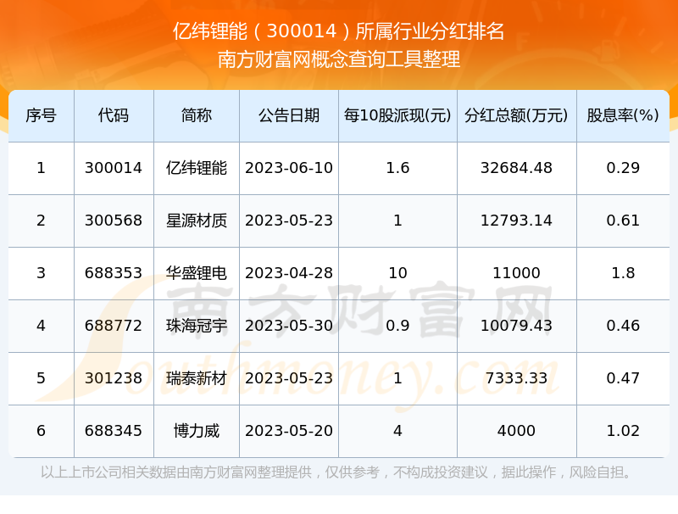The image size is (678, 514).
Task: Click the 股息率(%) column header
Action: (623, 115)
